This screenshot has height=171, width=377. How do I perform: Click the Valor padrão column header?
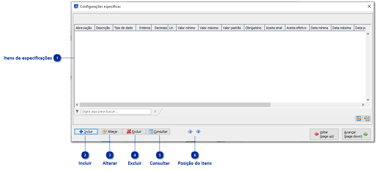pyautogui.click(x=233, y=28)
